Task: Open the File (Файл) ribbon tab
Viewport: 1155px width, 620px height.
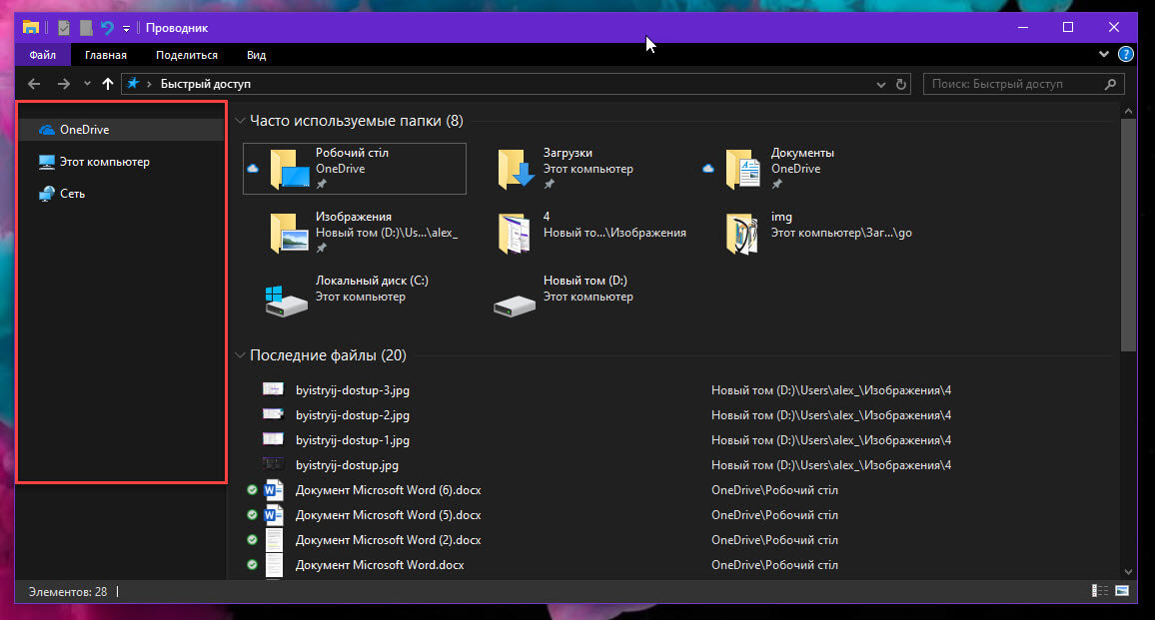Action: point(43,55)
